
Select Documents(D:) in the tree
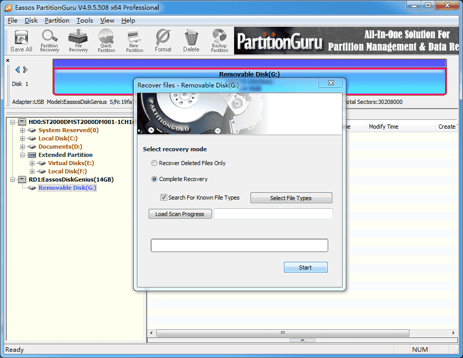coord(60,147)
